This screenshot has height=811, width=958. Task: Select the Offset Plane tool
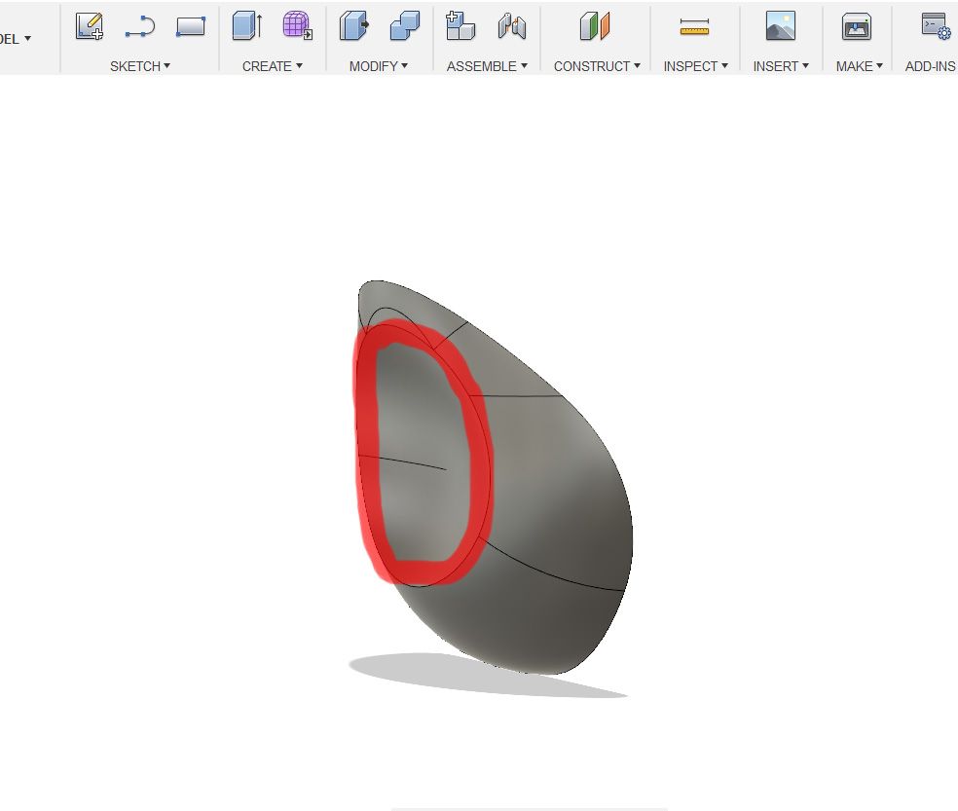click(x=595, y=26)
